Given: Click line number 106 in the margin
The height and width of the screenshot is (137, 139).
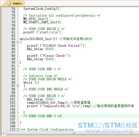Looking at the screenshot, I should (13, 116).
